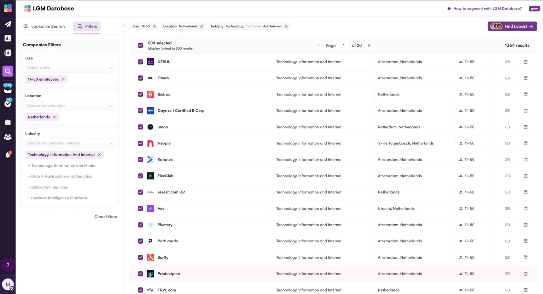Image resolution: width=543 pixels, height=294 pixels.
Task: Open the robot assistant sidebar icon
Action: pyautogui.click(x=8, y=122)
